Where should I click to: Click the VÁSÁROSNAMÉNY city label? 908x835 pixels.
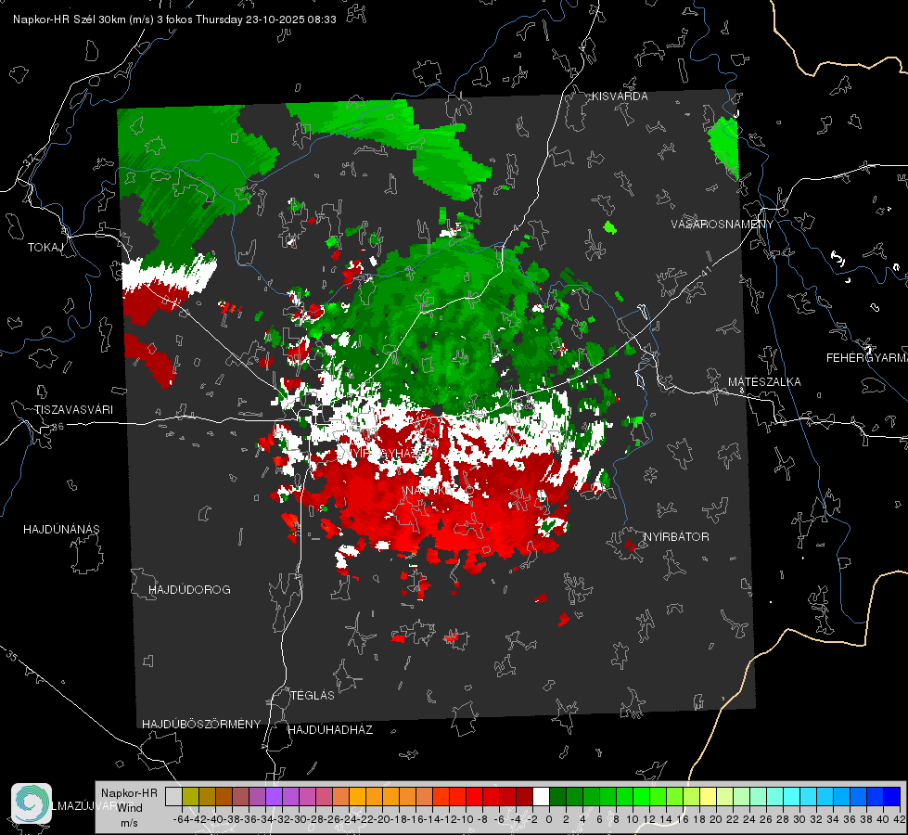click(x=723, y=225)
